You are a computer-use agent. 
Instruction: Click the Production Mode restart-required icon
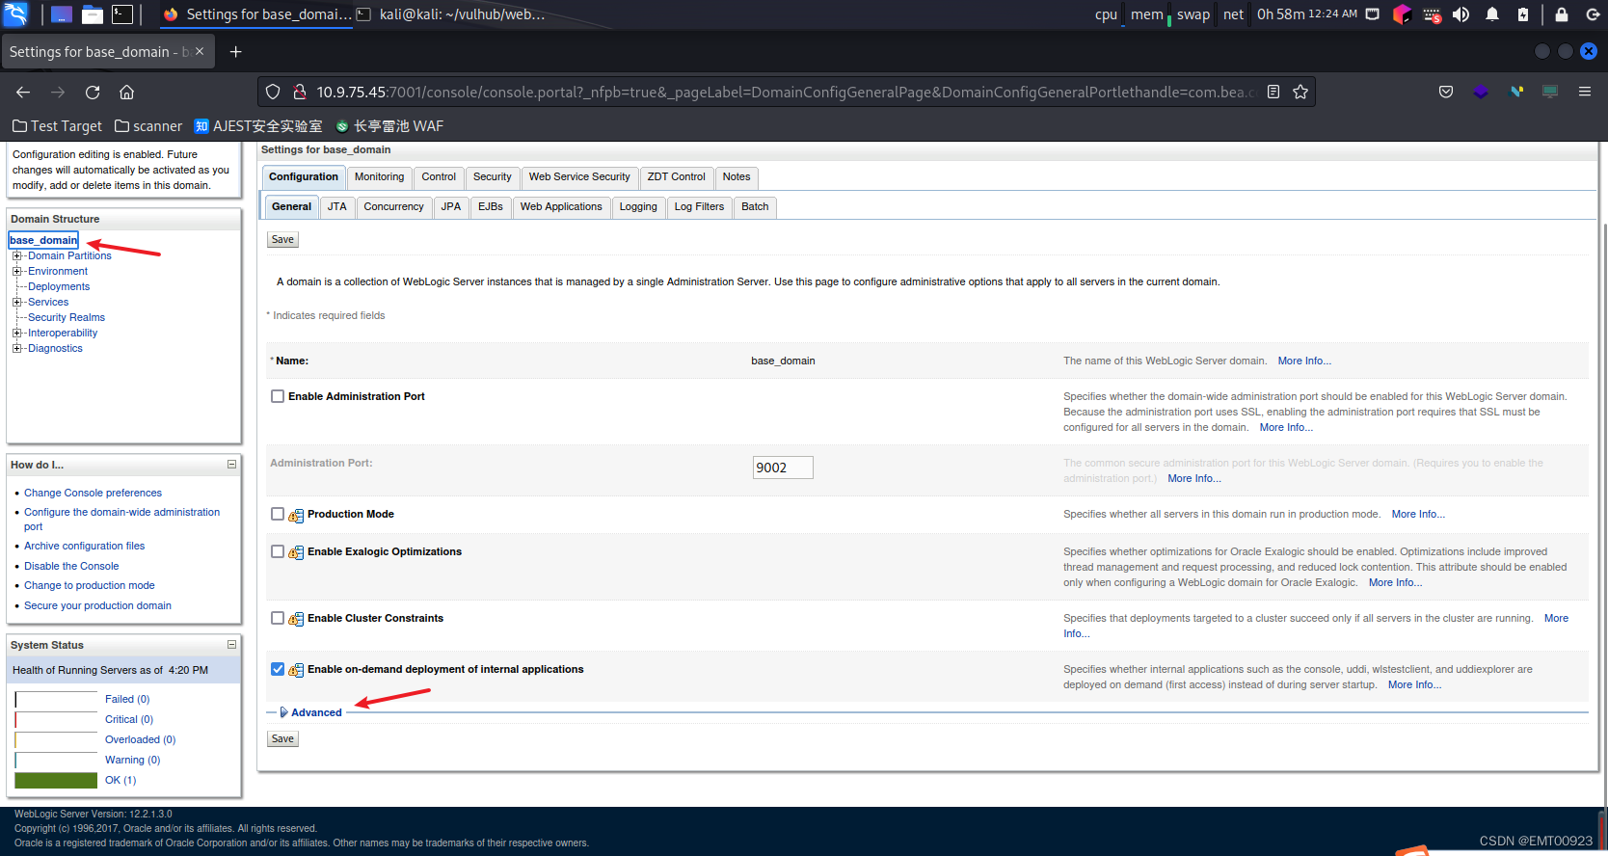pos(296,516)
